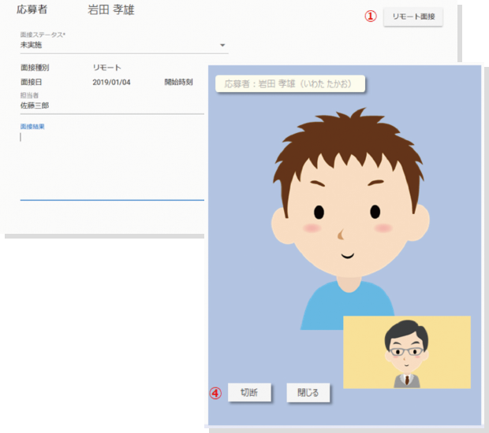Click the リモート面接 button
The image size is (489, 433).
click(x=412, y=17)
